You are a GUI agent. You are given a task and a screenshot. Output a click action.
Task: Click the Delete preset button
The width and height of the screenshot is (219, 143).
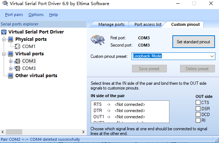coord(198,69)
